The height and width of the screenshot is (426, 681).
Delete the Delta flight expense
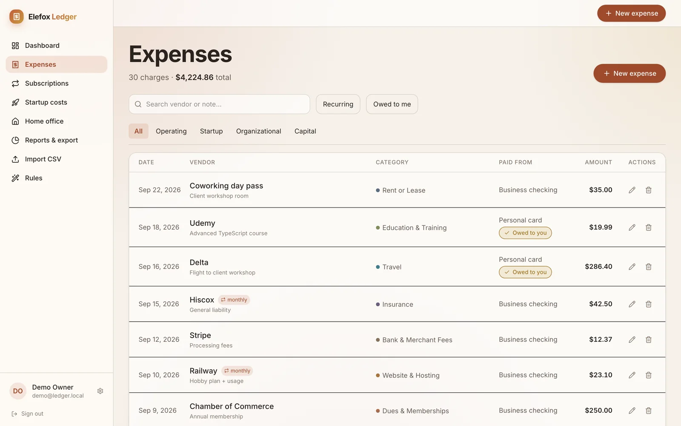[649, 267]
